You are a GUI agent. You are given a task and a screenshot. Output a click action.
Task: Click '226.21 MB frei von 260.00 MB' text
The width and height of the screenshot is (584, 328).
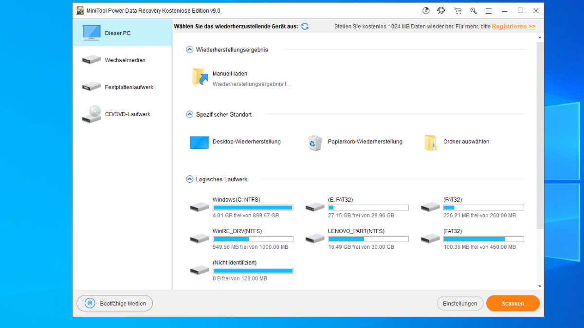pos(479,215)
